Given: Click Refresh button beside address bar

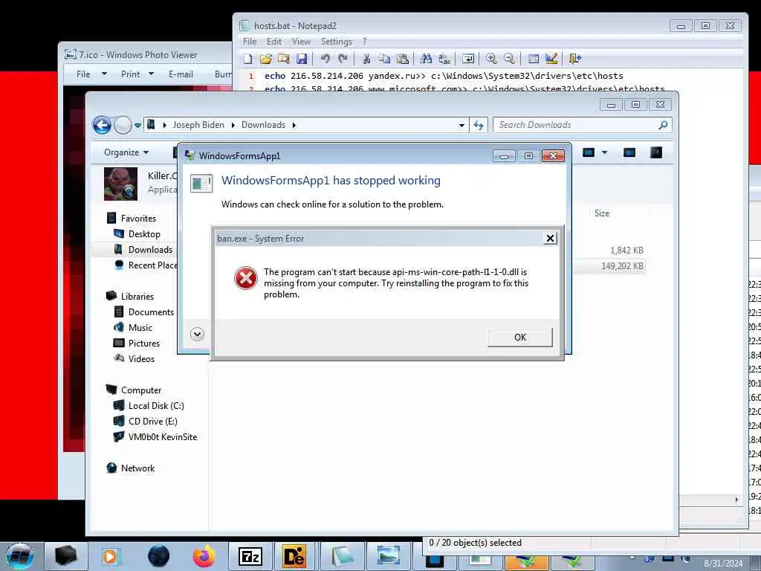Looking at the screenshot, I should 479,125.
